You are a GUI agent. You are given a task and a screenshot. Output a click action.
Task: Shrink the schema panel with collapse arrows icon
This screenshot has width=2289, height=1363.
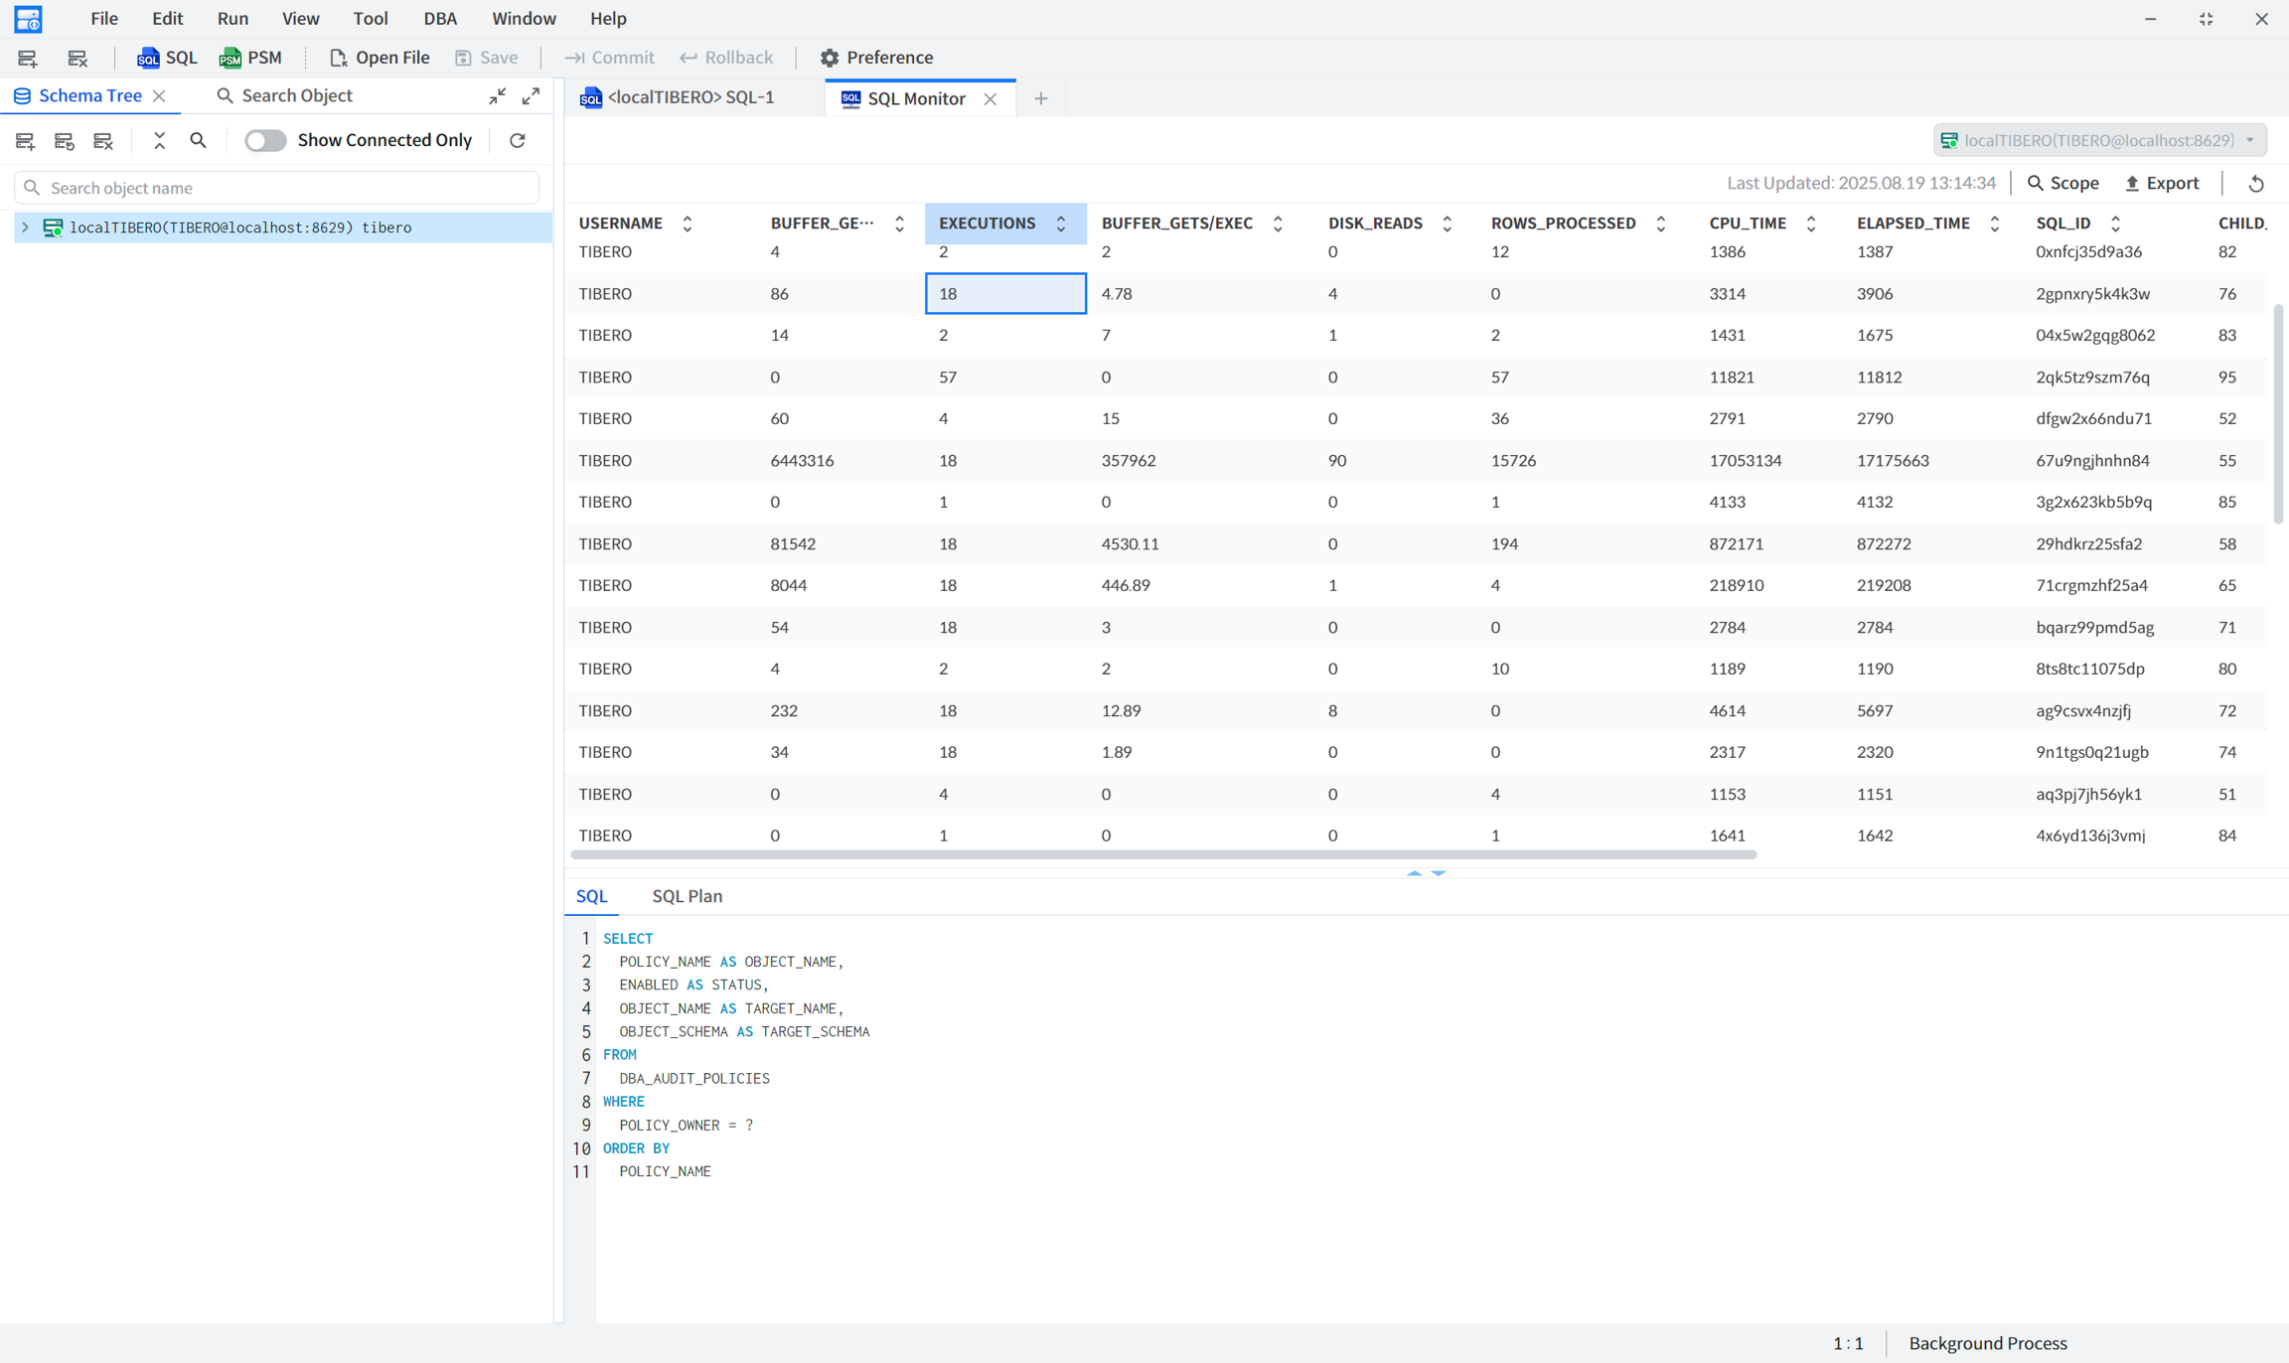coord(498,95)
